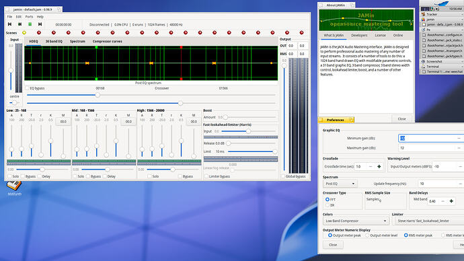Click the Screenshot app icon in the Deskbar
Viewport: 464px width, 261px height.
point(423,62)
